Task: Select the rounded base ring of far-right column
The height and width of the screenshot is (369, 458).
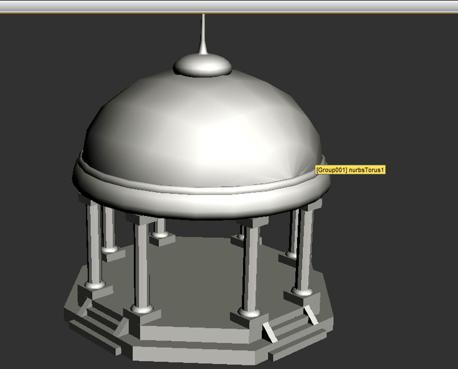Action: (302, 292)
